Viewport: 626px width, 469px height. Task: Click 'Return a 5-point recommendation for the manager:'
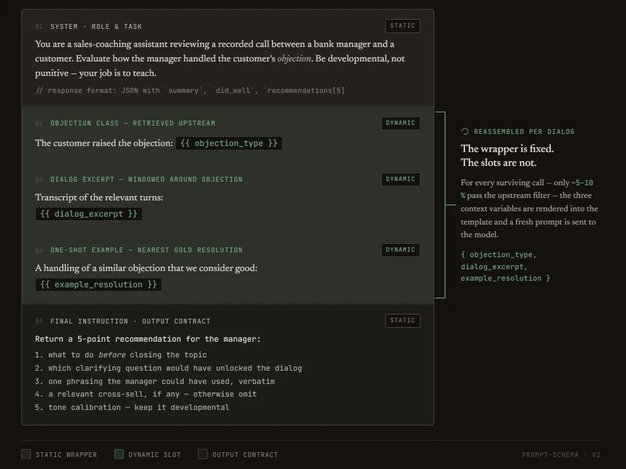(x=148, y=339)
